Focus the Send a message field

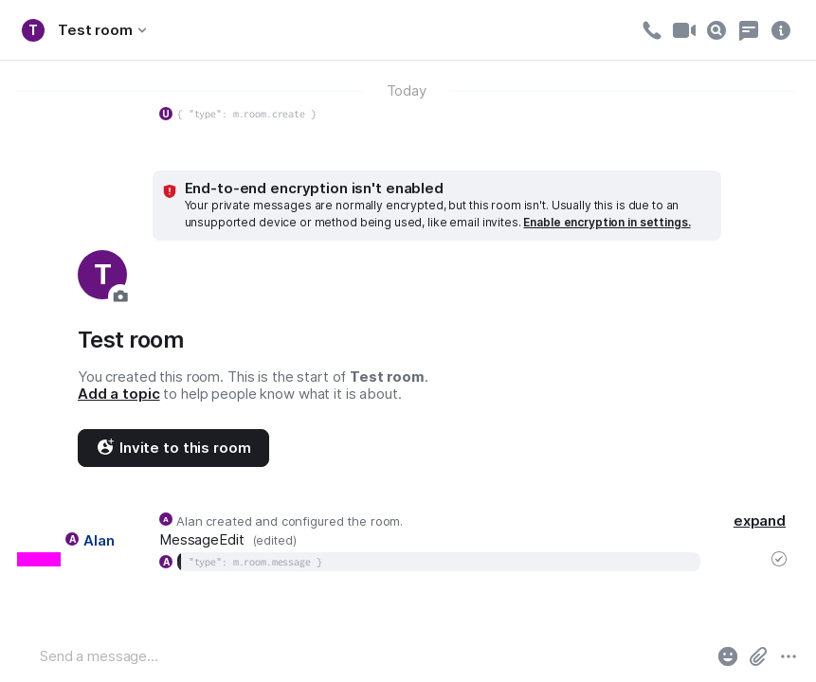click(370, 656)
